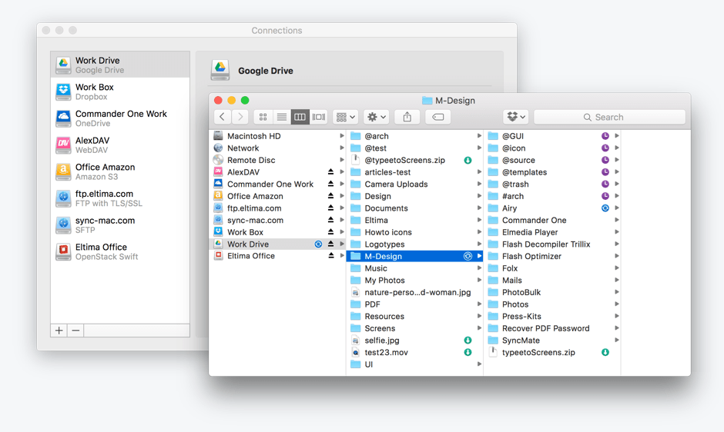The width and height of the screenshot is (724, 432).
Task: Switch Finder to list view
Action: point(282,117)
